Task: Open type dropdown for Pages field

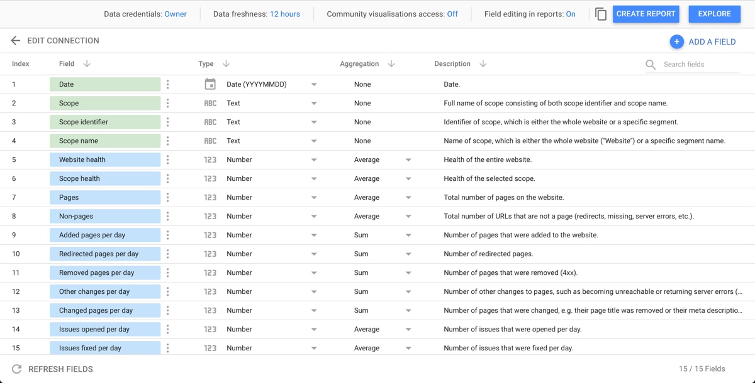Action: coord(314,198)
